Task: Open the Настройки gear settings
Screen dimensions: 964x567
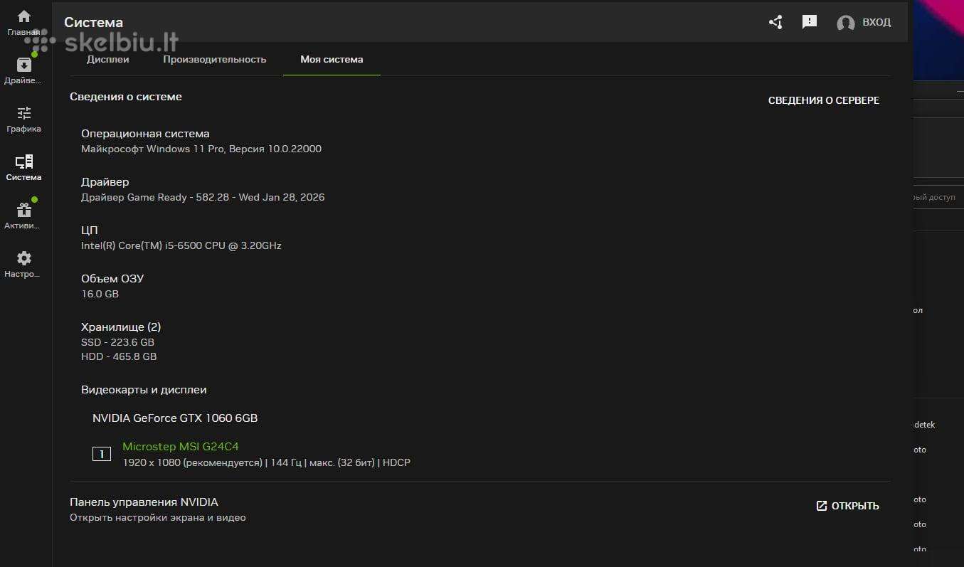Action: coord(24,264)
